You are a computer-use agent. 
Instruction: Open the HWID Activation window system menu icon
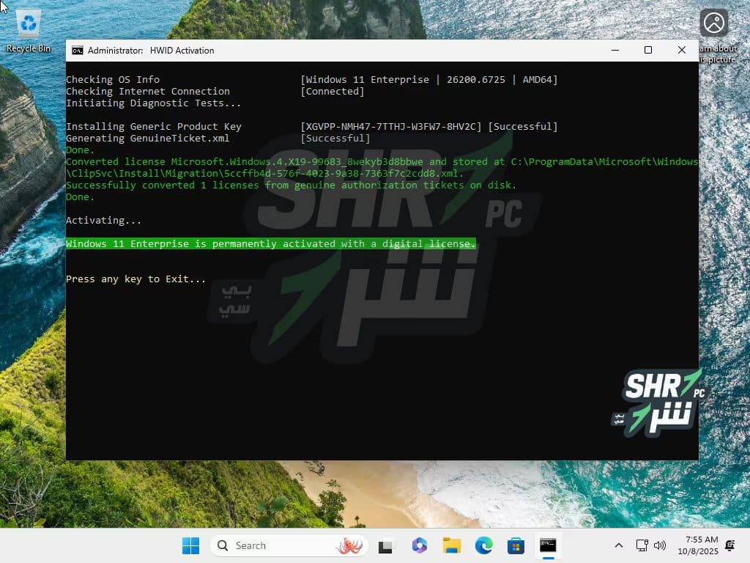coord(77,51)
